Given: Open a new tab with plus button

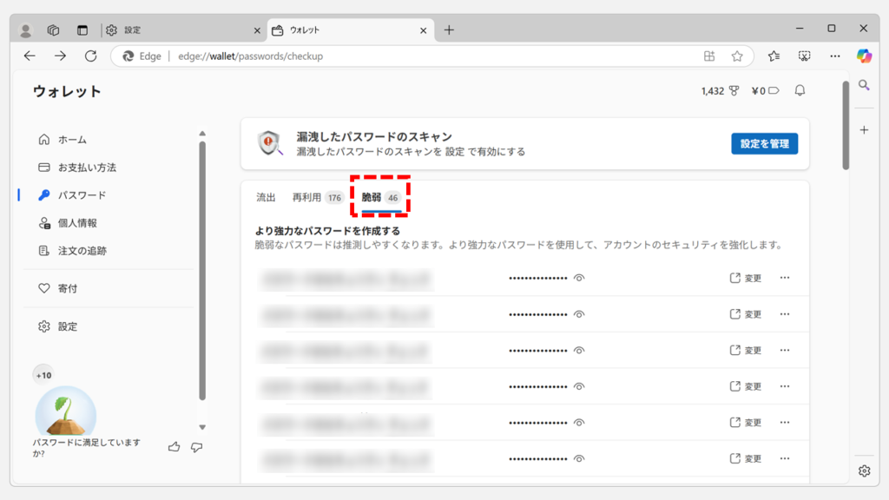Looking at the screenshot, I should click(449, 30).
